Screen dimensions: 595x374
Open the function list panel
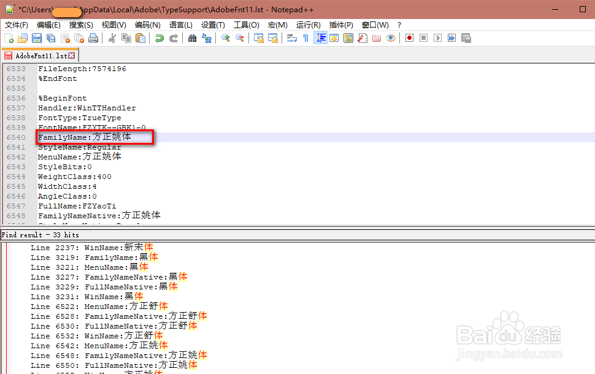[363, 38]
